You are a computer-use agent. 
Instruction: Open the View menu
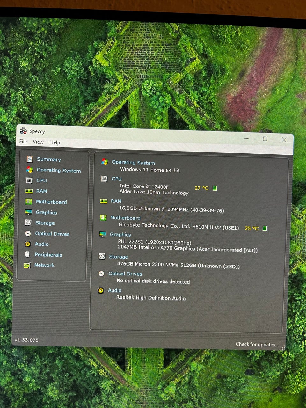(x=38, y=142)
